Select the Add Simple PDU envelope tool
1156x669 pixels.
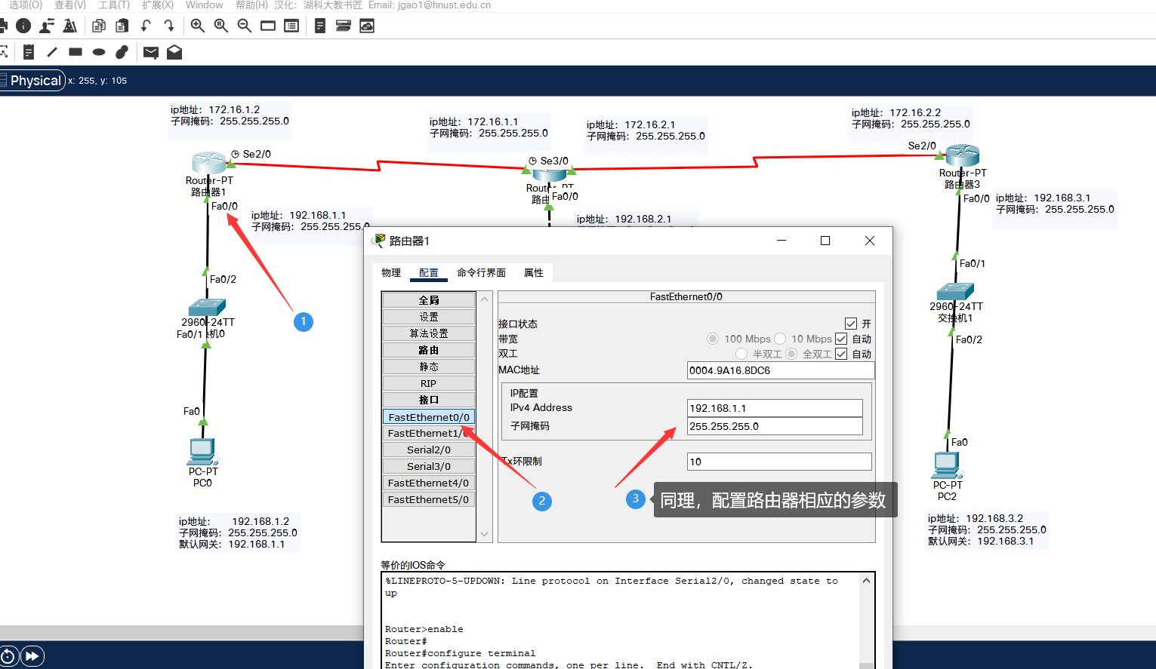150,52
